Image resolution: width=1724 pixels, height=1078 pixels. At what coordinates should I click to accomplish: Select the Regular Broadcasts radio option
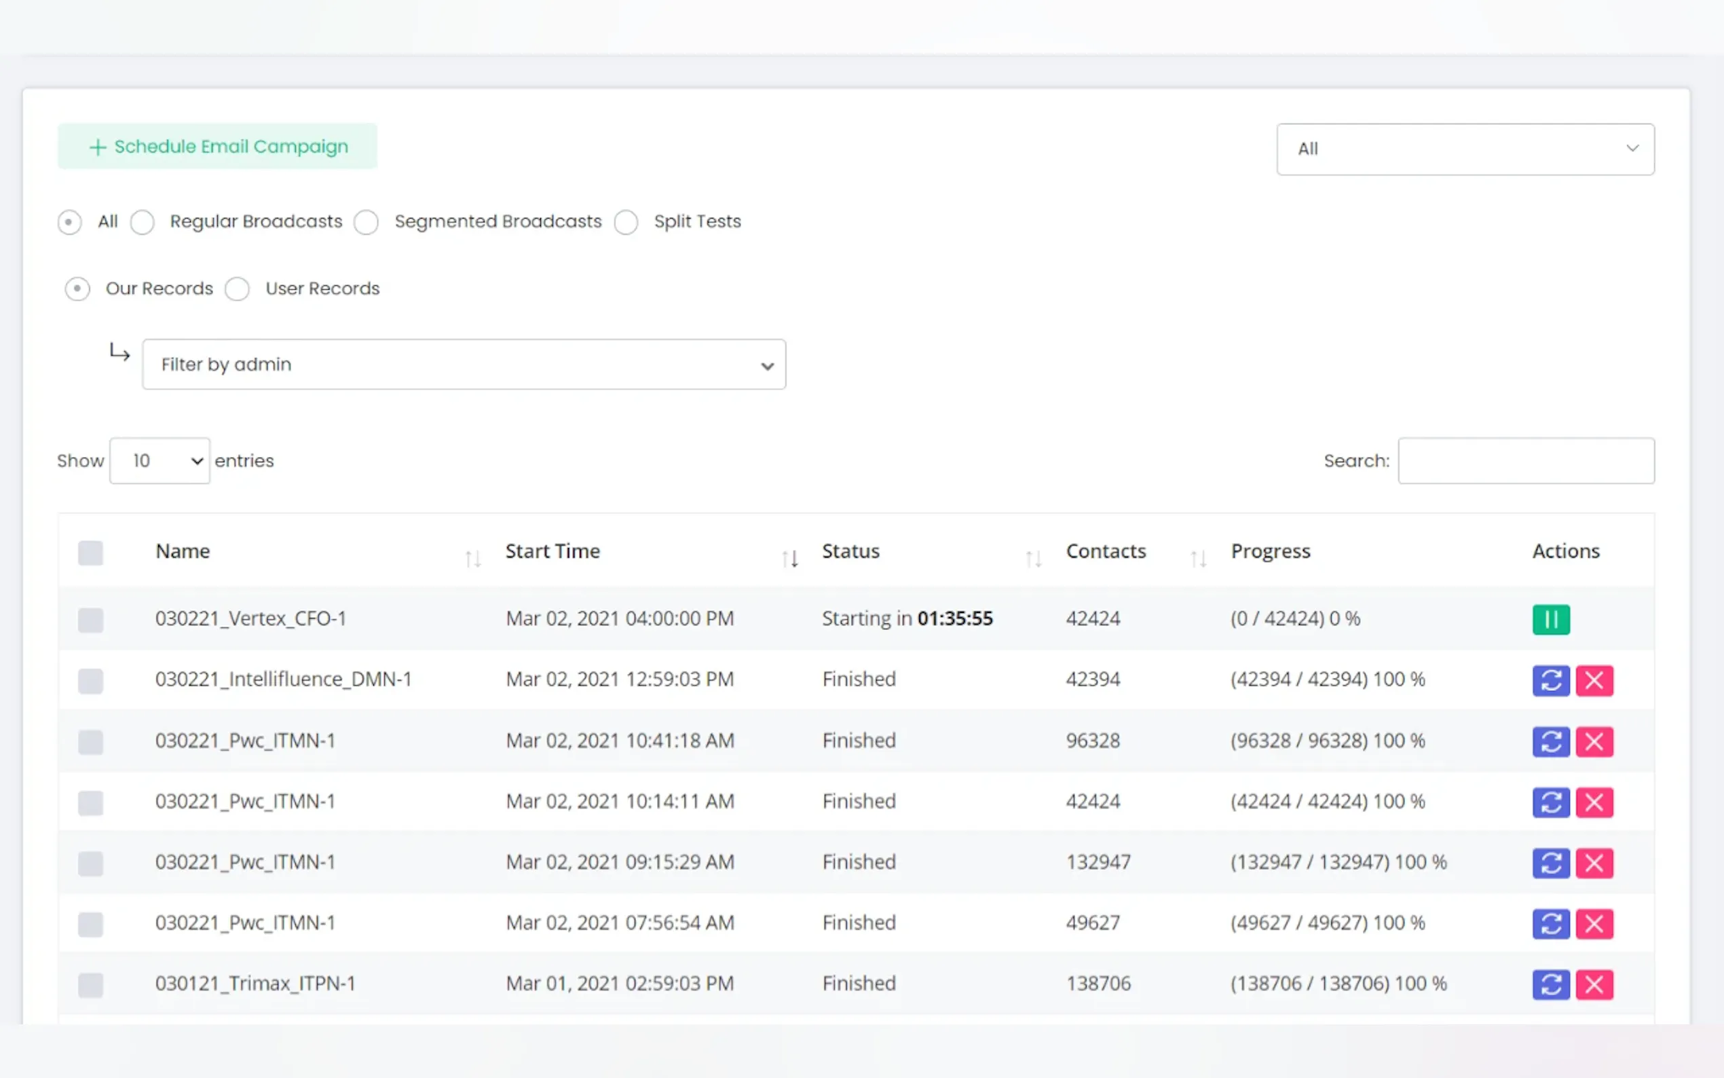tap(143, 223)
